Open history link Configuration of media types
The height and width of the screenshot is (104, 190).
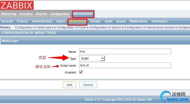pos(34,27)
